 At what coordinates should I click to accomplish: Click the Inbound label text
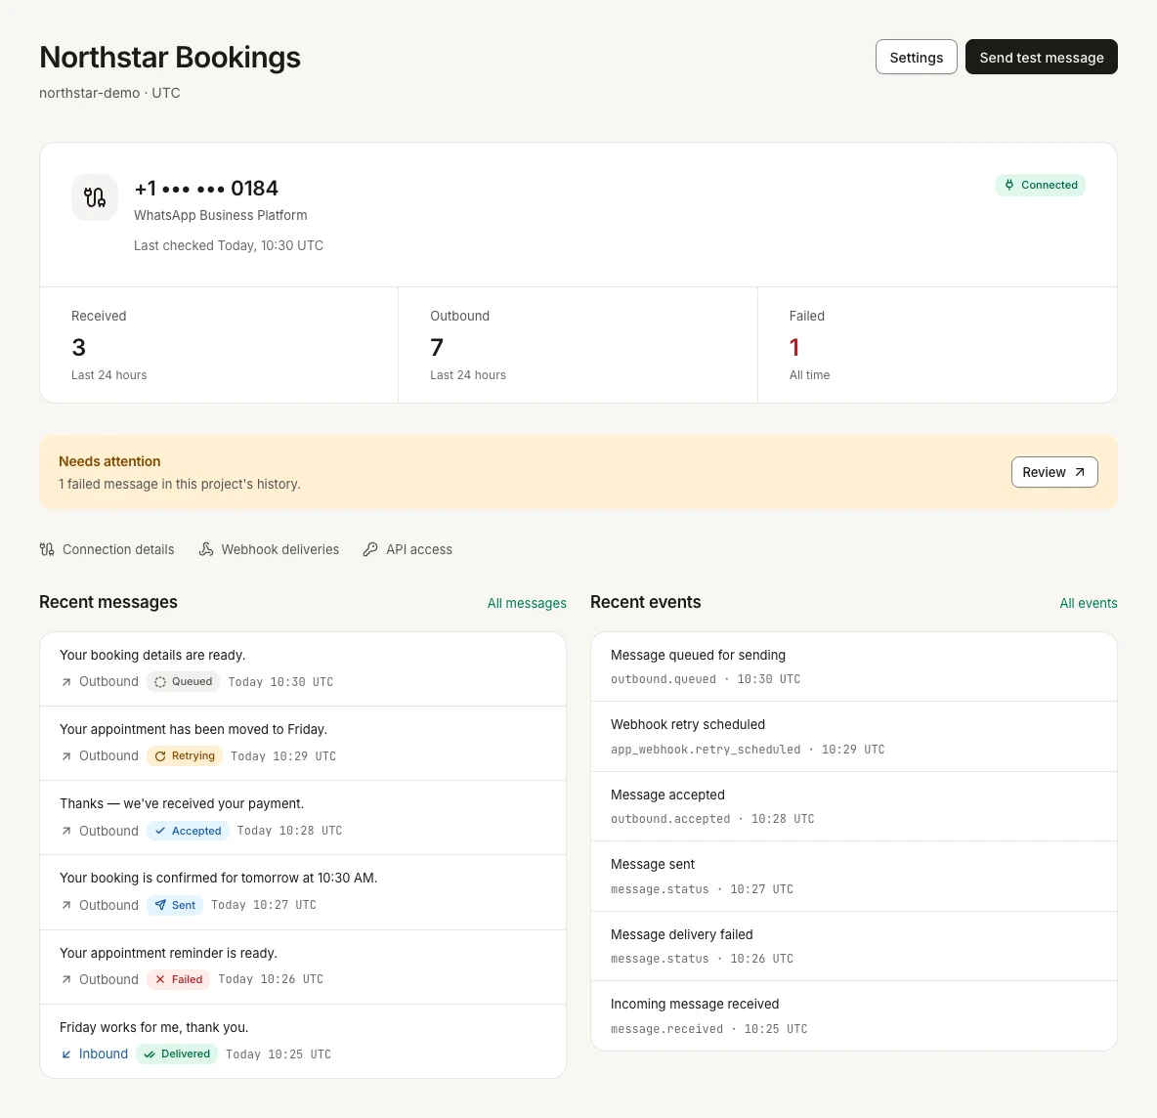tap(104, 1053)
